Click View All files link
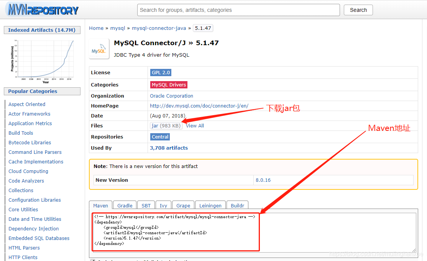 pos(195,126)
